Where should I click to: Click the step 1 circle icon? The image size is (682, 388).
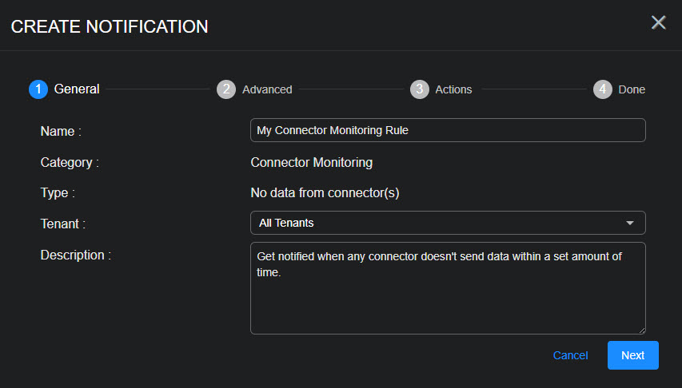pos(38,89)
